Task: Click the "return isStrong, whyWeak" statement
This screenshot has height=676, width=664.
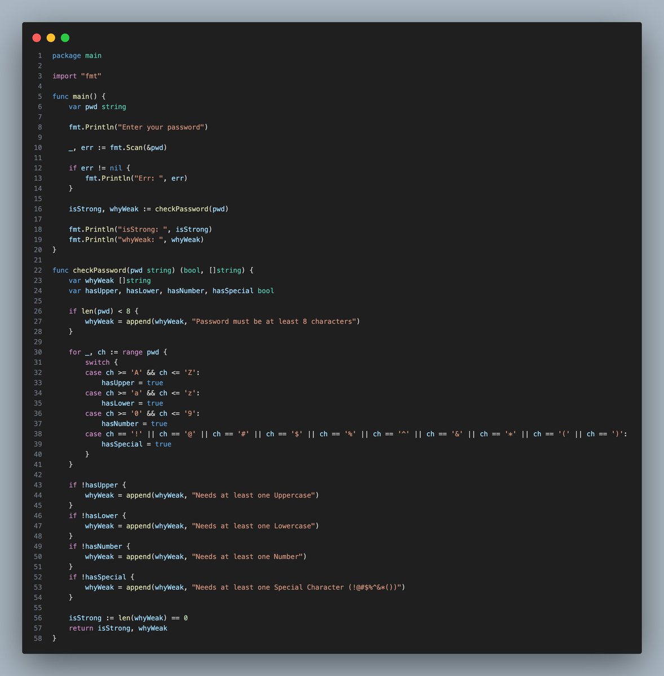Action: 118,628
